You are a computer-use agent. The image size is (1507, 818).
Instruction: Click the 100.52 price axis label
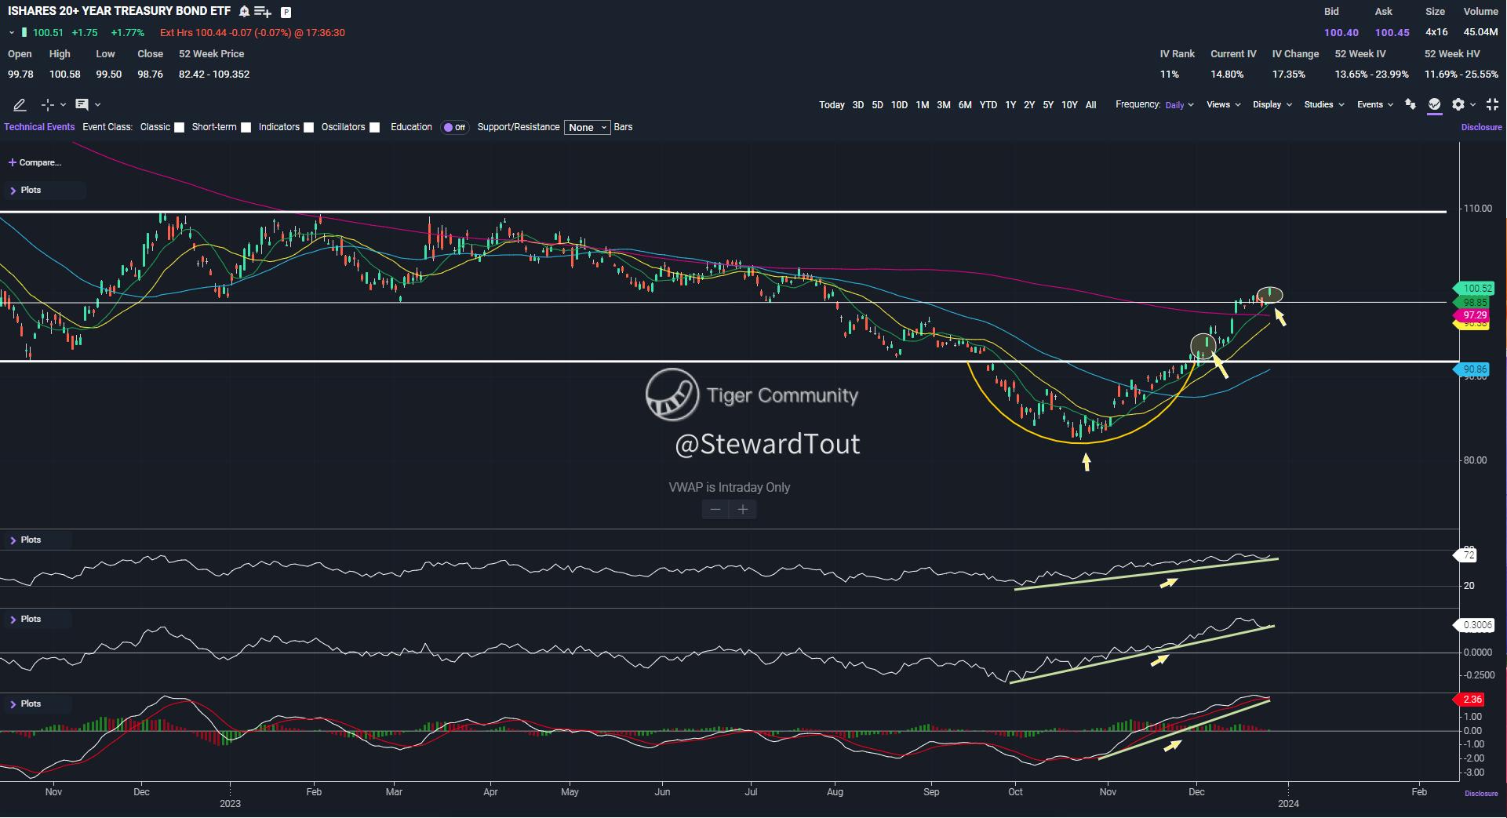pos(1475,289)
